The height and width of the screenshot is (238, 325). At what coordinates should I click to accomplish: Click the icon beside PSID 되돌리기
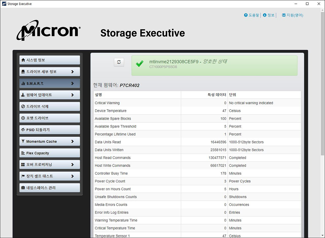[x=23, y=130]
